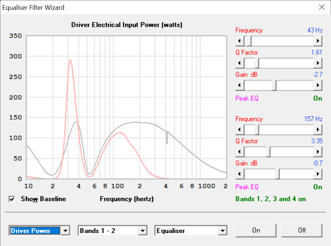Viewport: 331px width, 246px height.
Task: Click the -0.7 gain value
Action: click(x=317, y=163)
